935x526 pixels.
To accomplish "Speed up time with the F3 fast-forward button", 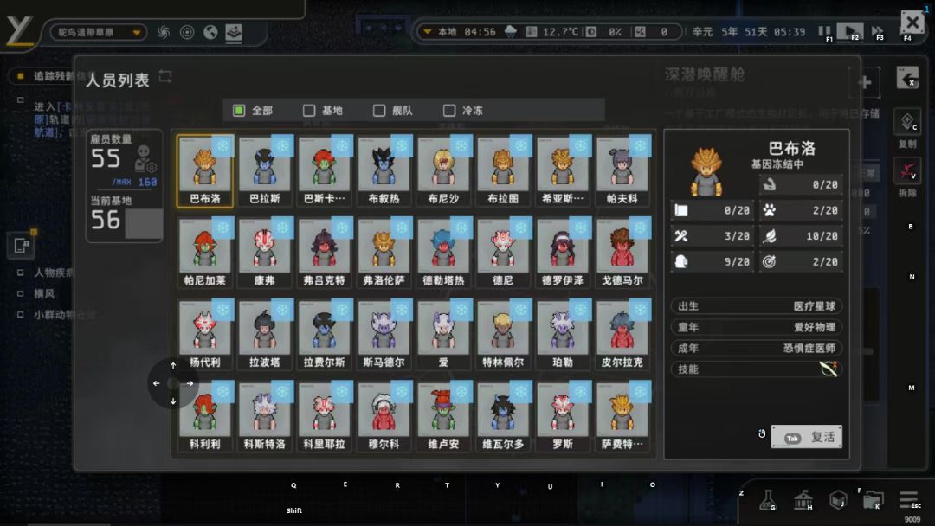I will point(877,31).
